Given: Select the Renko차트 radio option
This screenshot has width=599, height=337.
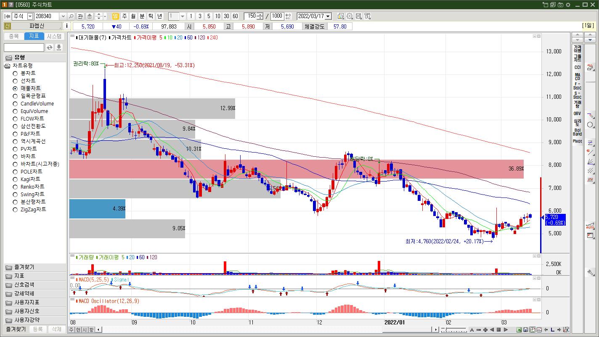Looking at the screenshot, I should pyautogui.click(x=15, y=187).
